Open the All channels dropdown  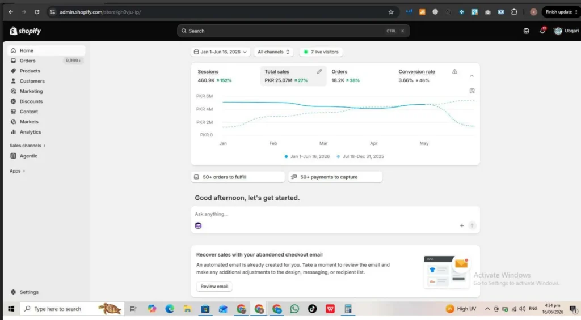(273, 52)
